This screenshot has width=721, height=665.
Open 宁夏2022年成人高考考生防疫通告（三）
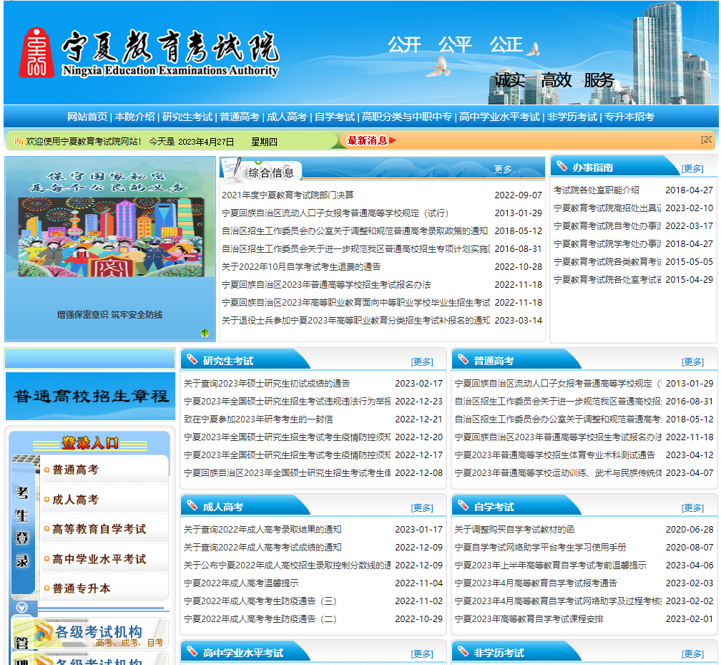(x=260, y=601)
